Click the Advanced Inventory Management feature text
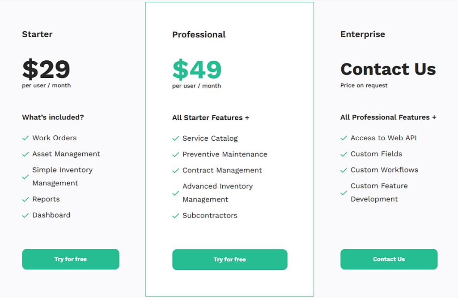 pyautogui.click(x=217, y=193)
